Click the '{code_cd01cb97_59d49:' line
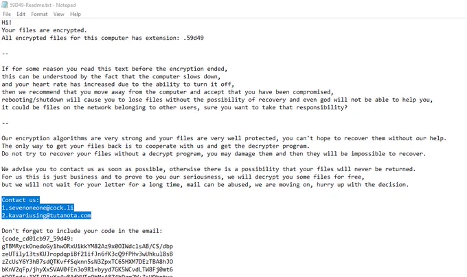This screenshot has width=467, height=277. (x=37, y=239)
